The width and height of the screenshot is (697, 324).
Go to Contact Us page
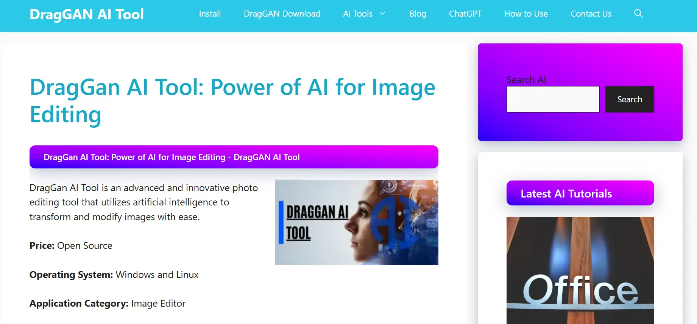coord(591,14)
